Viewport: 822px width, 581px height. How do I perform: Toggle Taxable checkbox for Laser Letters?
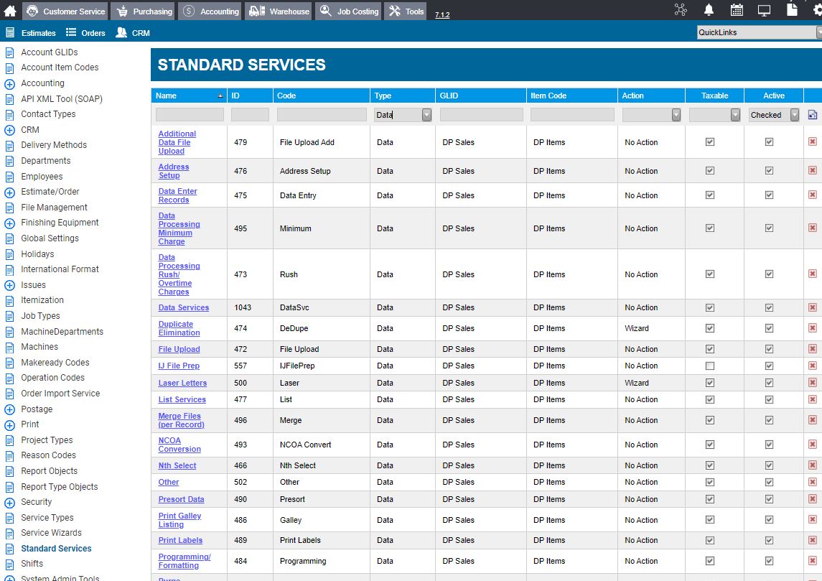click(x=710, y=383)
